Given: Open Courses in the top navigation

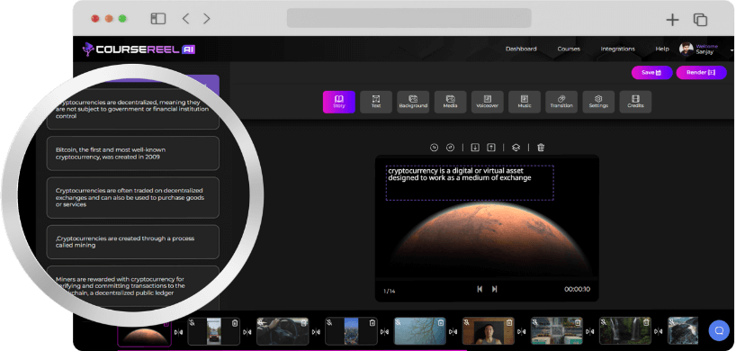Looking at the screenshot, I should (569, 49).
